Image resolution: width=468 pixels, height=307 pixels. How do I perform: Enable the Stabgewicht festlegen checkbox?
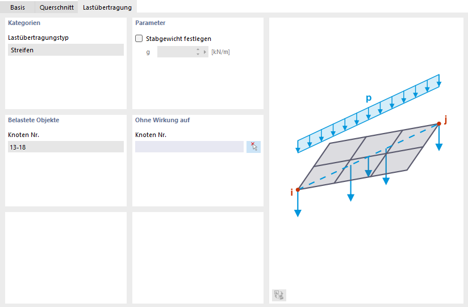[139, 39]
